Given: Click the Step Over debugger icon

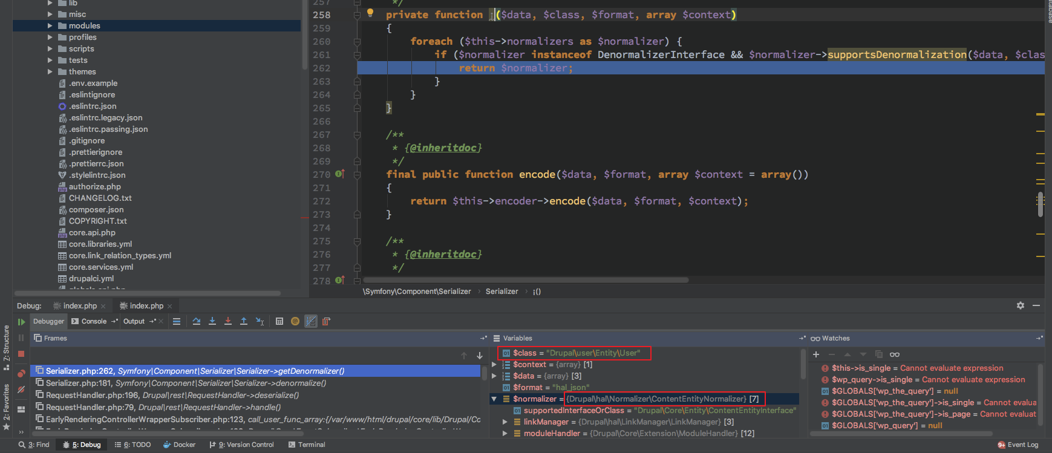Looking at the screenshot, I should (x=197, y=322).
